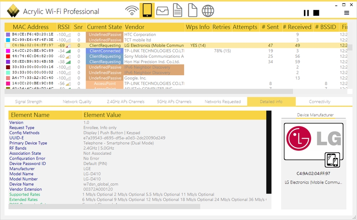Image resolution: width=357 pixels, height=220 pixels.
Task: Click the lined document icon in toolbar
Action: tap(177, 11)
